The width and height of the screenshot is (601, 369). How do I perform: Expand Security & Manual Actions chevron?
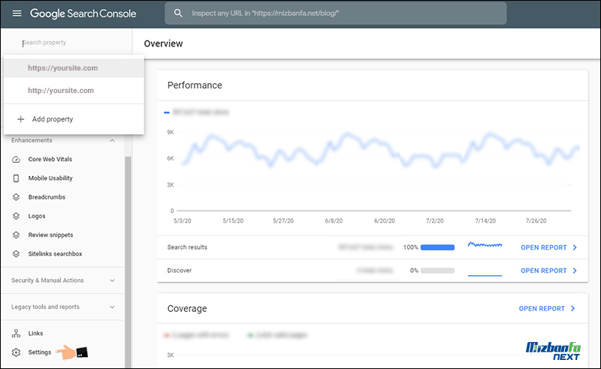tap(112, 280)
